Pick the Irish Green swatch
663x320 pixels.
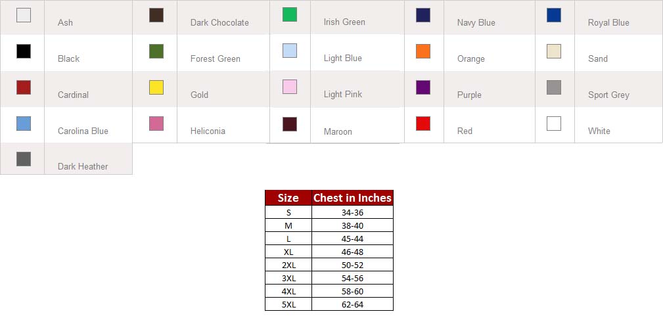tap(290, 14)
